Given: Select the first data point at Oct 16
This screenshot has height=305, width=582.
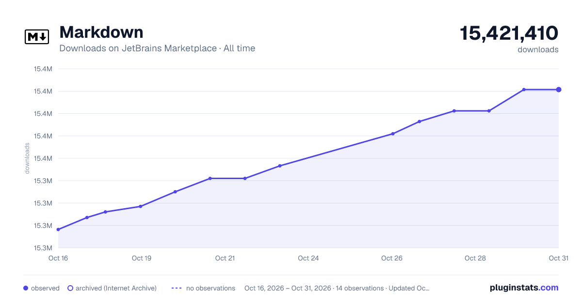Looking at the screenshot, I should tap(58, 229).
